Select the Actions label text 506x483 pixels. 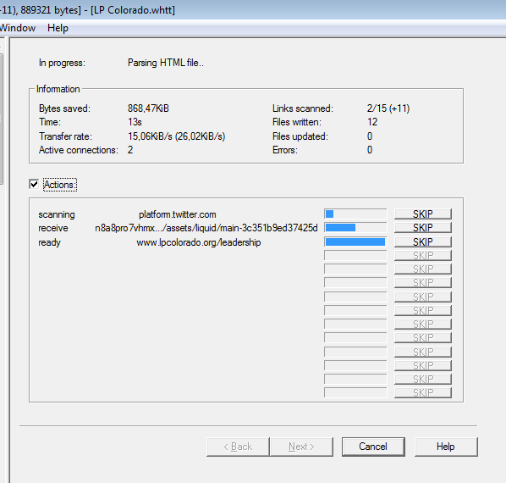coord(60,185)
